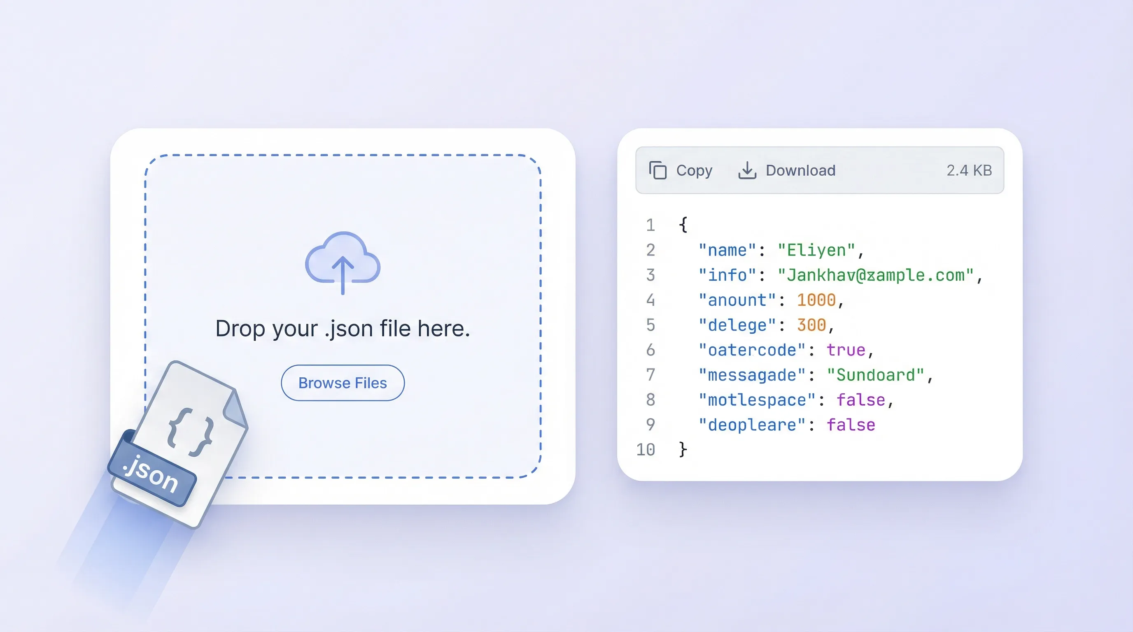
Task: Click the upload arrow inside the cloud
Action: tap(343, 275)
